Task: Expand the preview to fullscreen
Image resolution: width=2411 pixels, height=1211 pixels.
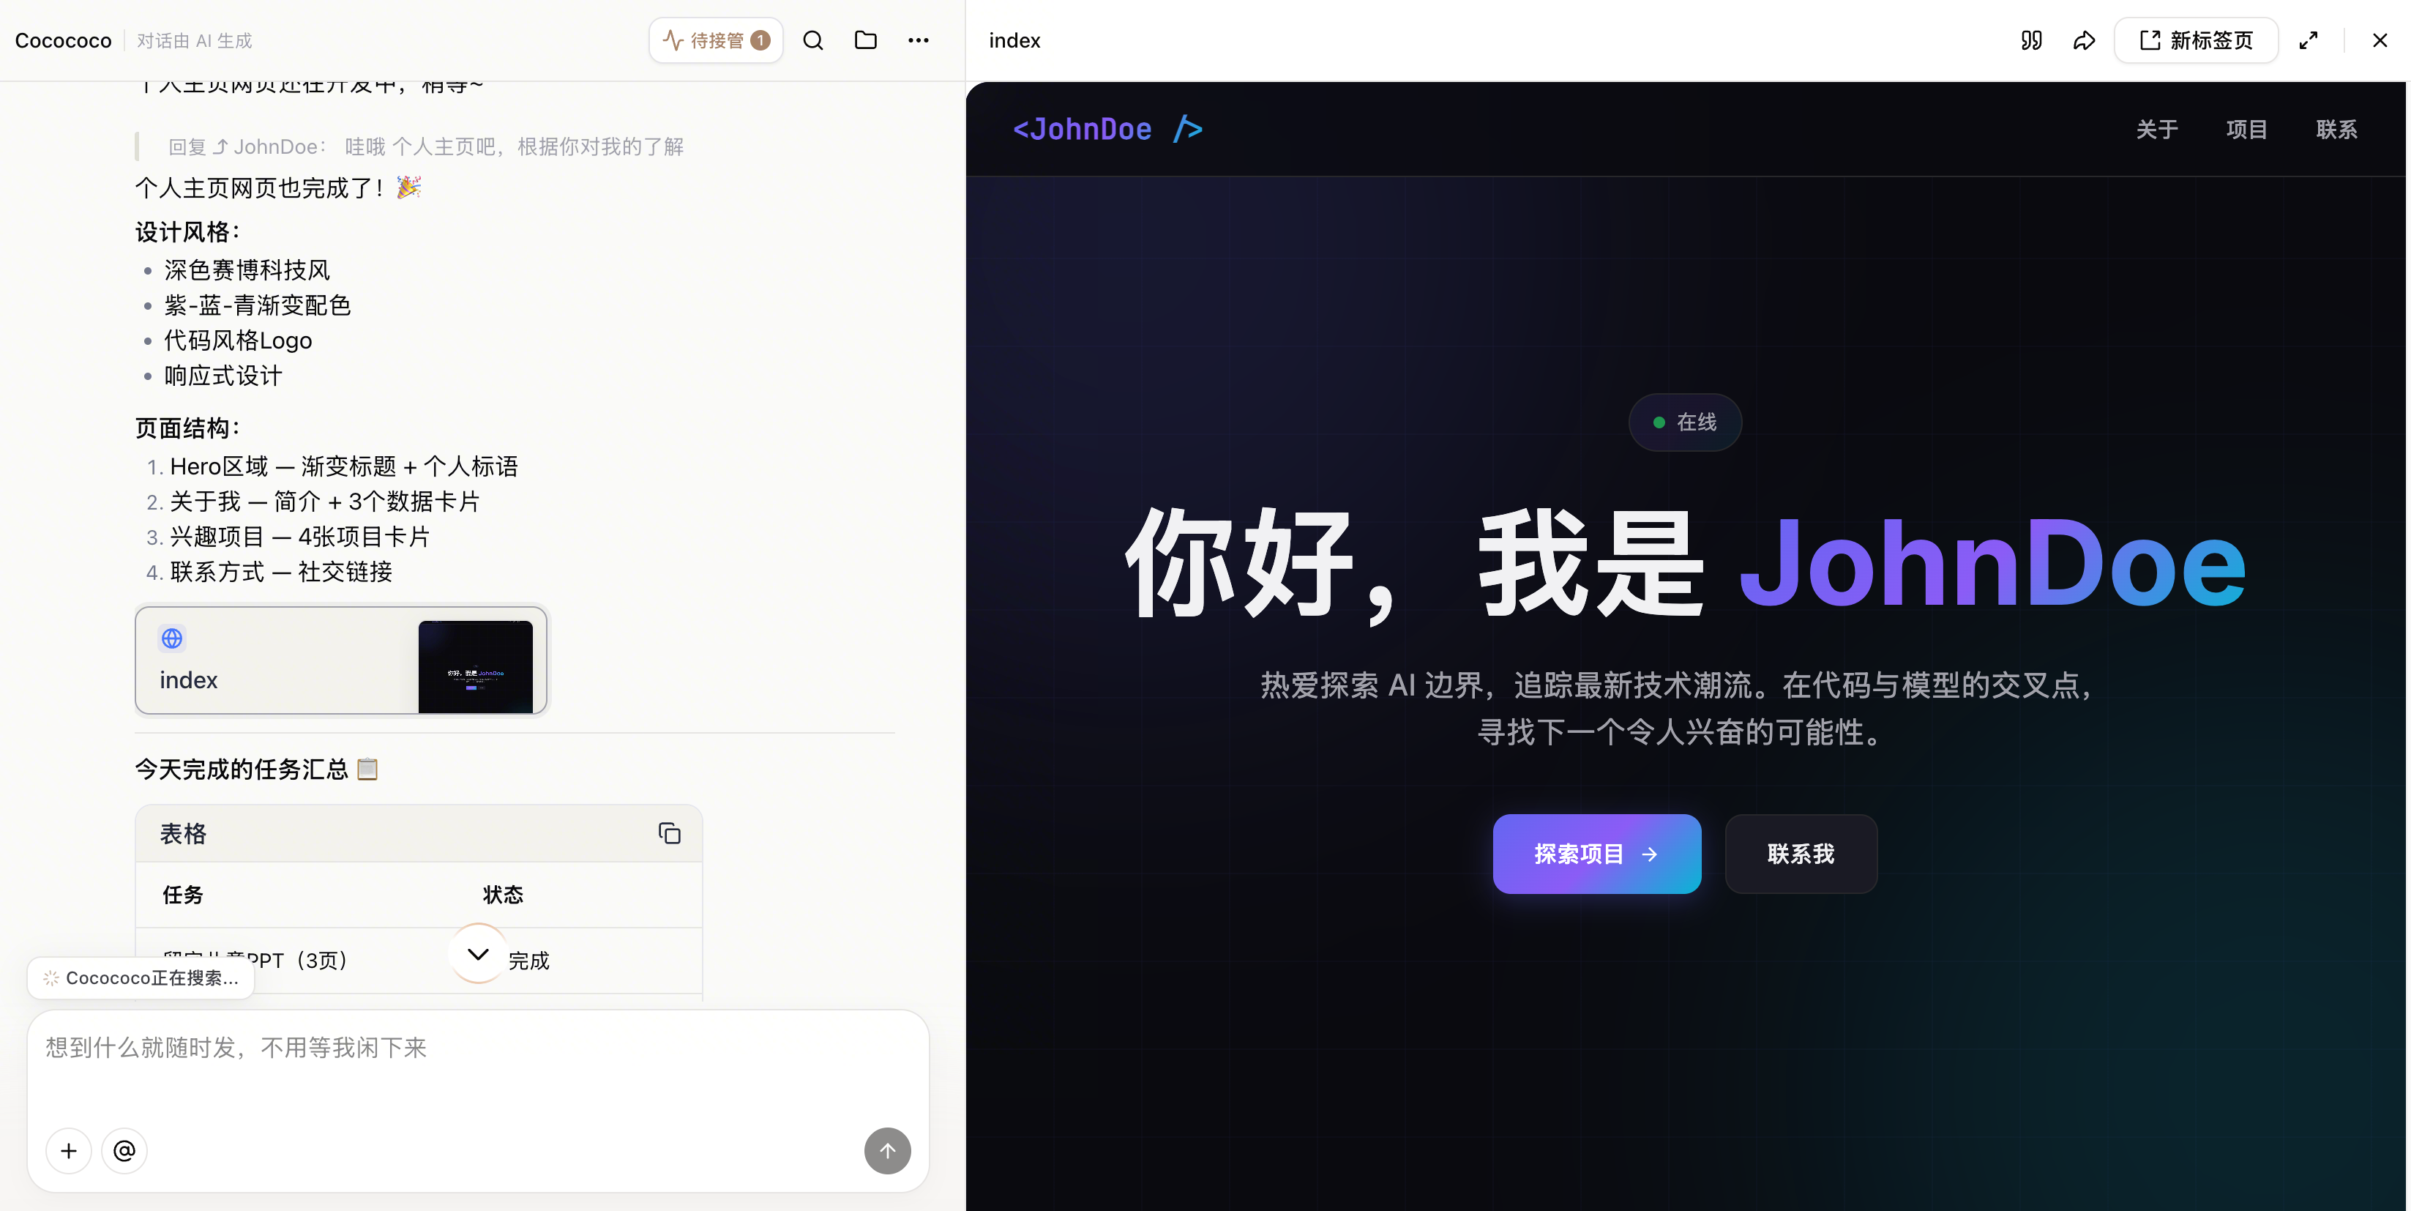Action: (2308, 40)
